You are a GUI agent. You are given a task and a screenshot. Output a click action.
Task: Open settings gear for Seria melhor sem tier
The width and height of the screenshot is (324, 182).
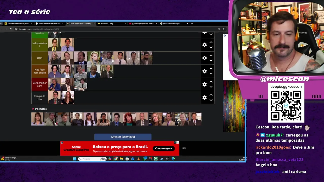click(205, 84)
